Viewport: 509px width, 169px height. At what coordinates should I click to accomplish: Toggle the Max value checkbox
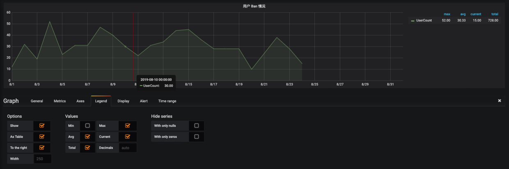pyautogui.click(x=128, y=126)
